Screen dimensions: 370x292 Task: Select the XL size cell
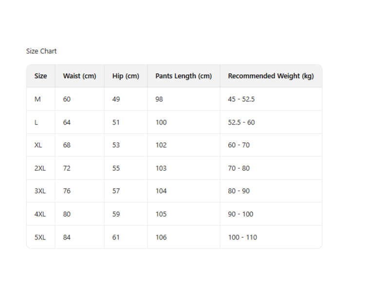click(38, 145)
